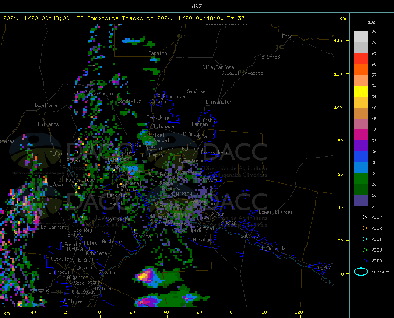Click the 'Gltallary' map label
The height and width of the screenshot is (318, 394).
point(63,259)
